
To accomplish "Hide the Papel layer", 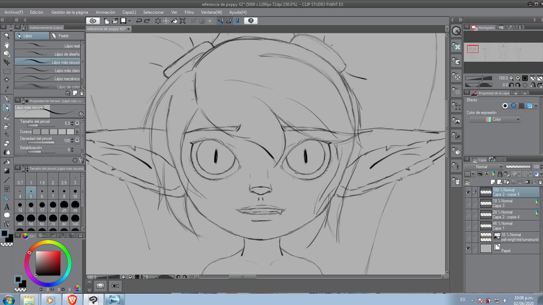I will (468, 248).
